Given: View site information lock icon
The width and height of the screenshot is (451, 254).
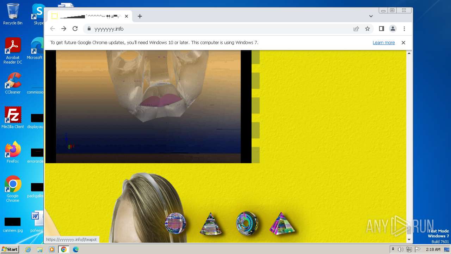Looking at the screenshot, I should [x=89, y=29].
